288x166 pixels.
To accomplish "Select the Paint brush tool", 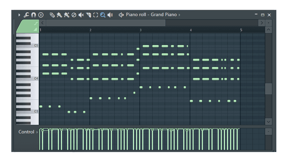I will [59, 15].
